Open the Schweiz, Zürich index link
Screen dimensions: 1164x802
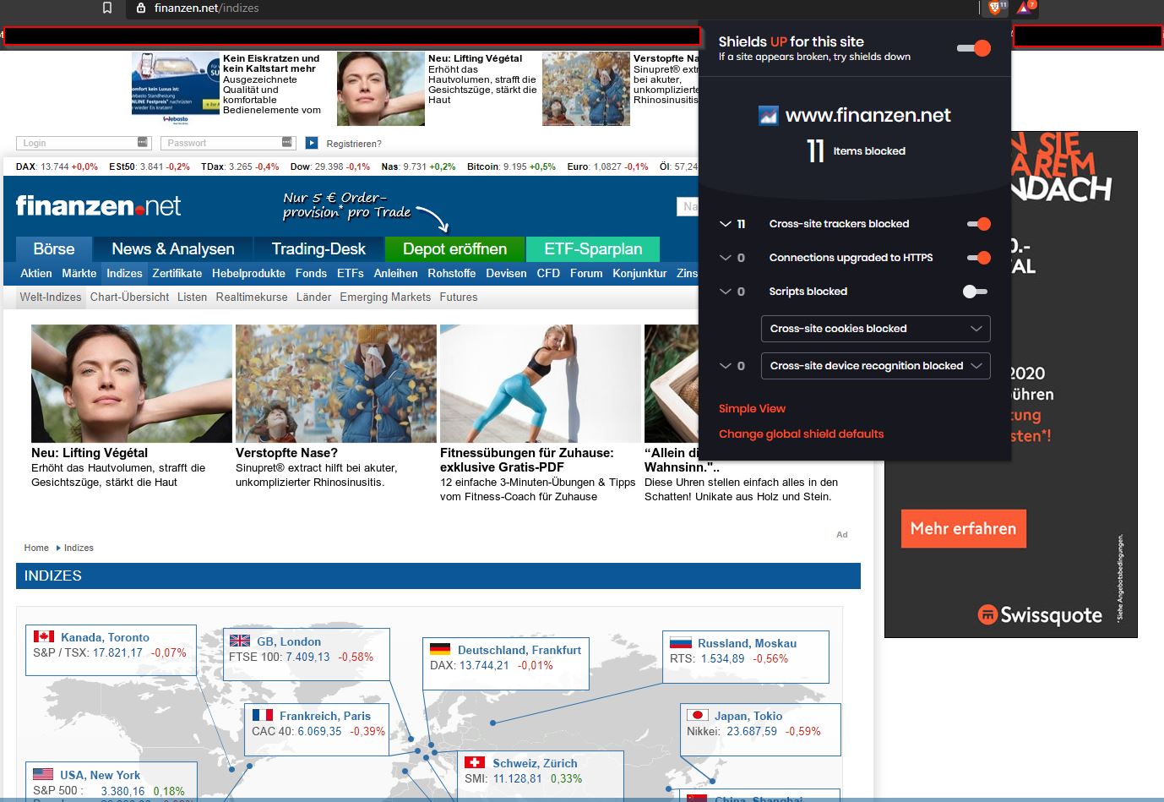(x=536, y=763)
